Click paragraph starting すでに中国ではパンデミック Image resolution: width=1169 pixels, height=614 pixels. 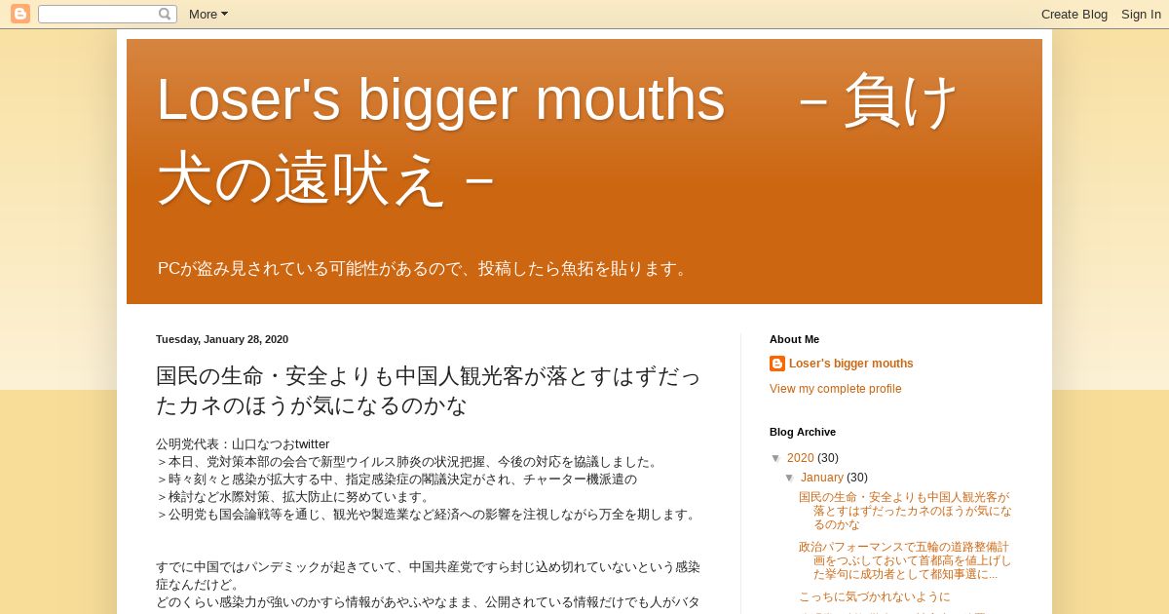(x=429, y=575)
